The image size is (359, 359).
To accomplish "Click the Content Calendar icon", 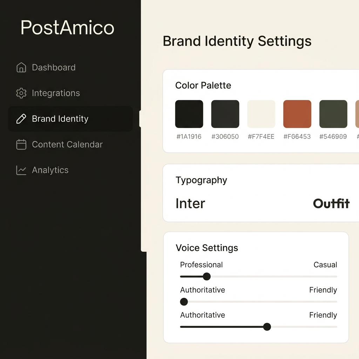I will tap(21, 144).
